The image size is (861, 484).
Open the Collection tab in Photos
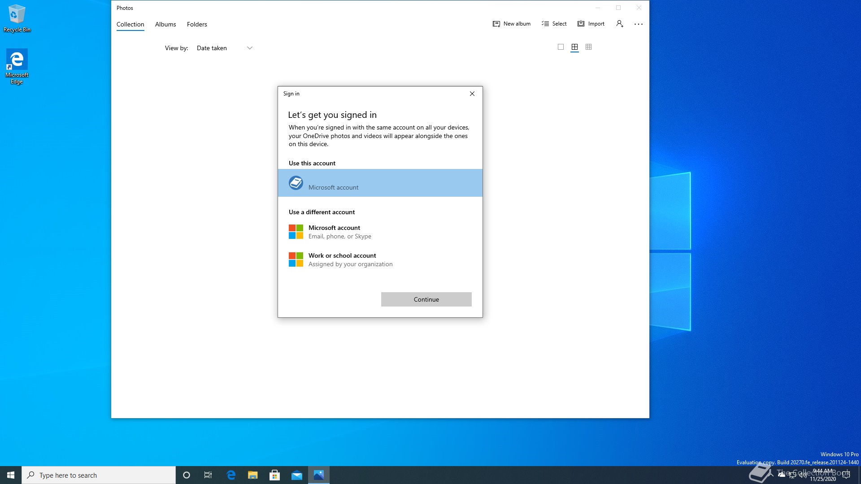pyautogui.click(x=130, y=24)
